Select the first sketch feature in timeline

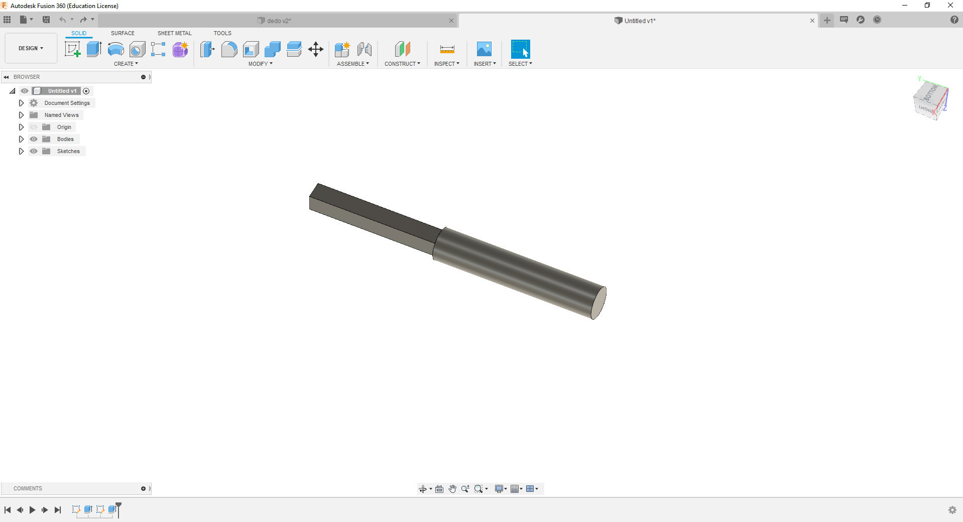coord(76,509)
